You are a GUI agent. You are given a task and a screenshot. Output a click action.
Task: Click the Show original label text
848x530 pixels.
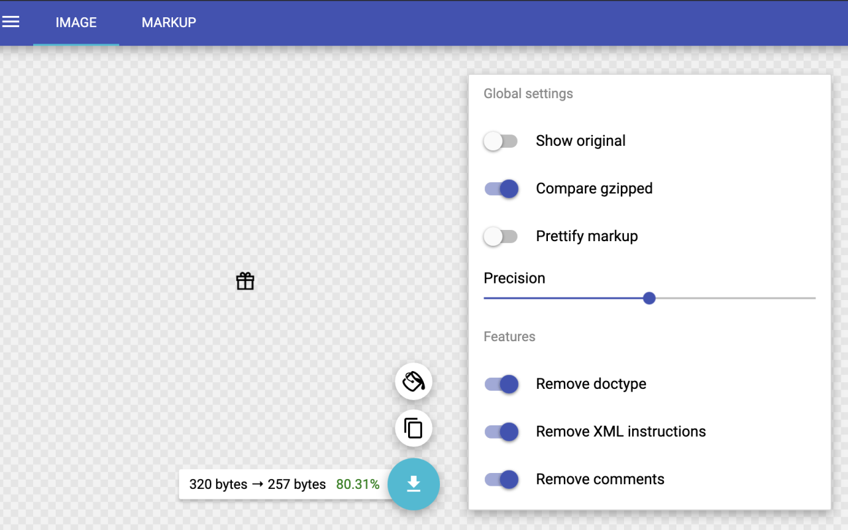tap(580, 141)
